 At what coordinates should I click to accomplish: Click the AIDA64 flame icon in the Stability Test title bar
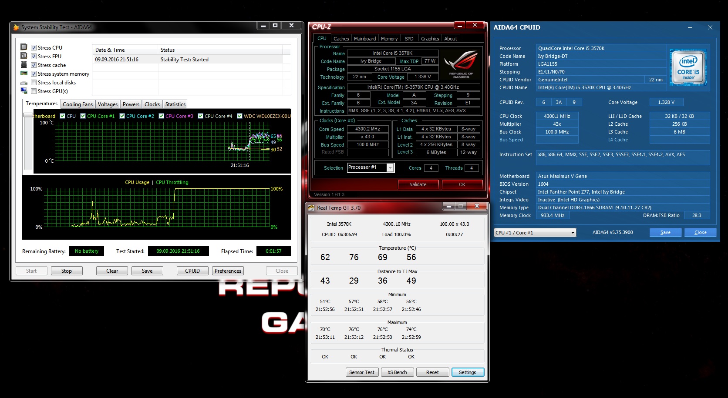[x=16, y=27]
